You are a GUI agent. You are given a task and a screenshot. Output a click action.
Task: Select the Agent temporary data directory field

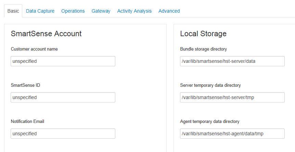232,134
